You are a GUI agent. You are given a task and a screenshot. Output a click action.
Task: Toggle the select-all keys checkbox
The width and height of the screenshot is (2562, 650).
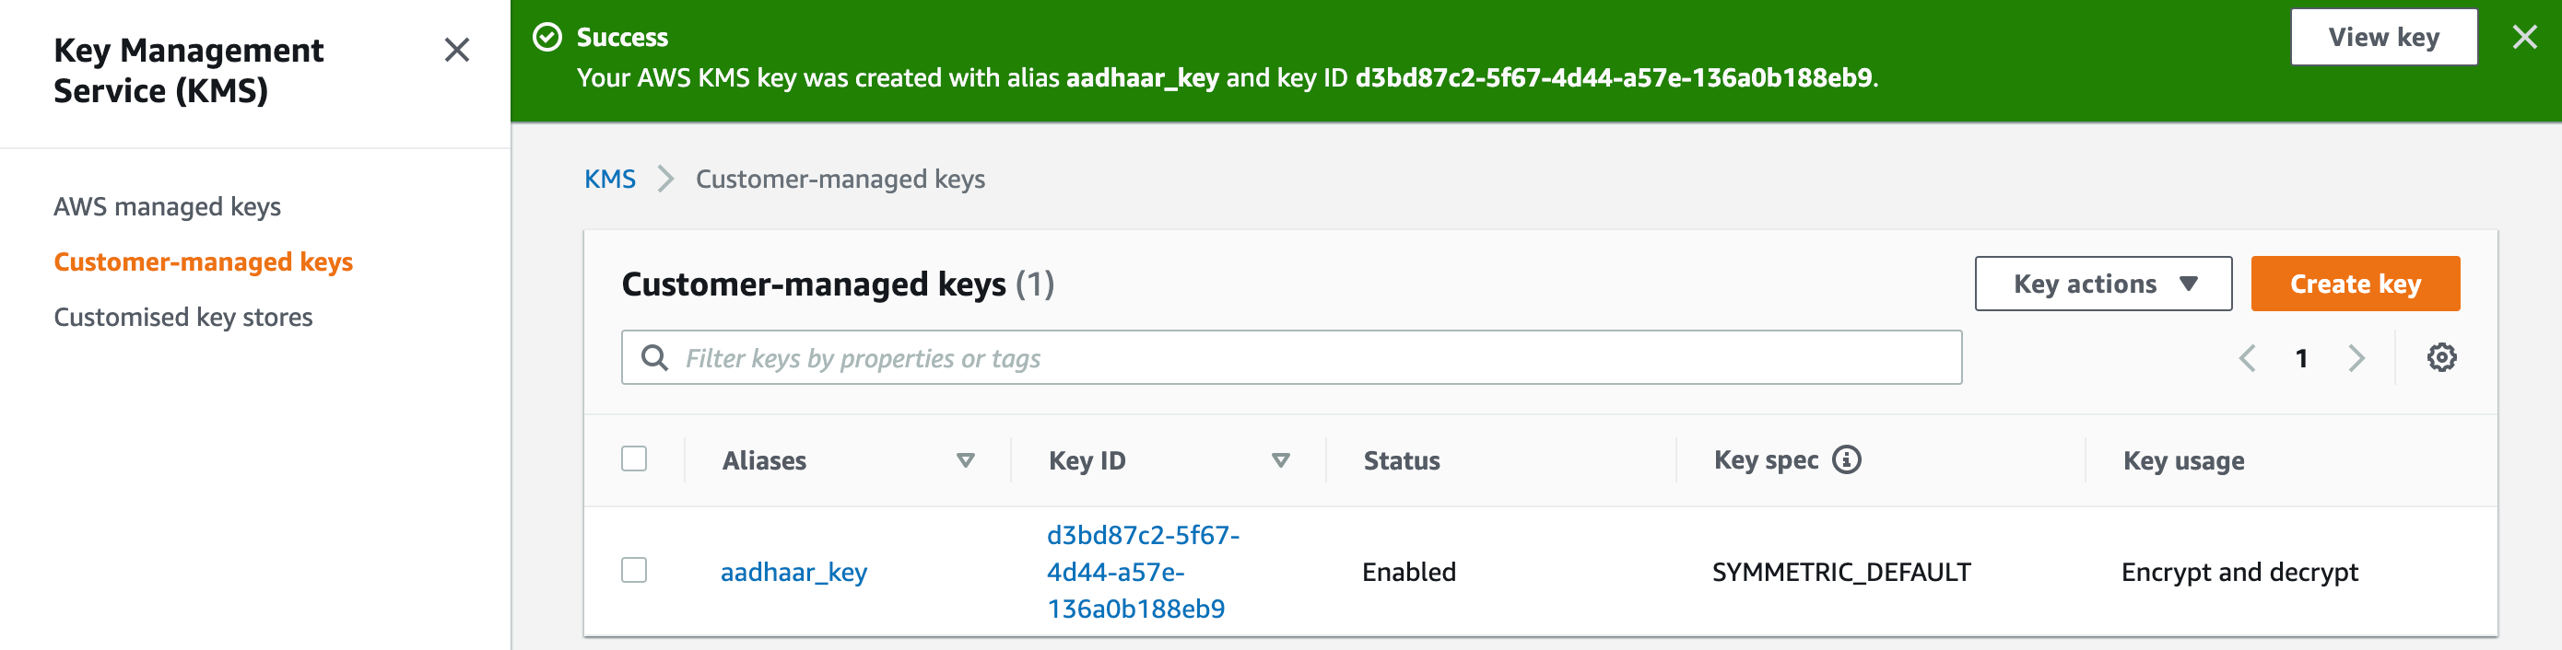coord(635,459)
